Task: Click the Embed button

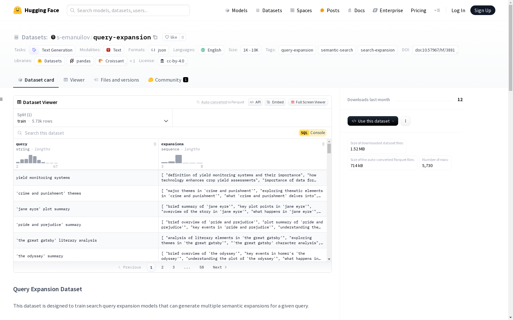Action: pos(275,102)
